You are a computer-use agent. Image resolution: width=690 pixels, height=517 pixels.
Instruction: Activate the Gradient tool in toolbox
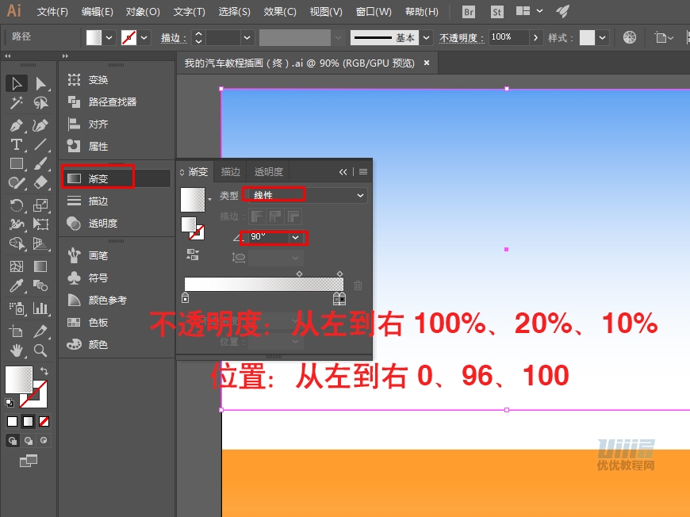click(x=40, y=266)
